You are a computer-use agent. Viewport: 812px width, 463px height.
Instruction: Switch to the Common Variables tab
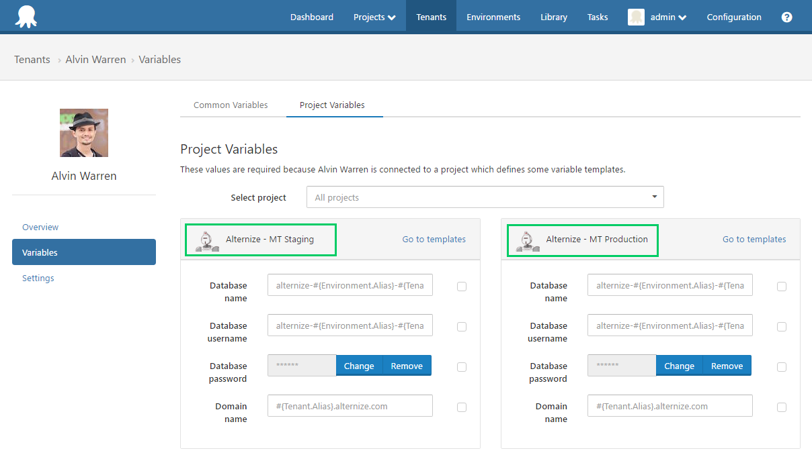click(230, 105)
